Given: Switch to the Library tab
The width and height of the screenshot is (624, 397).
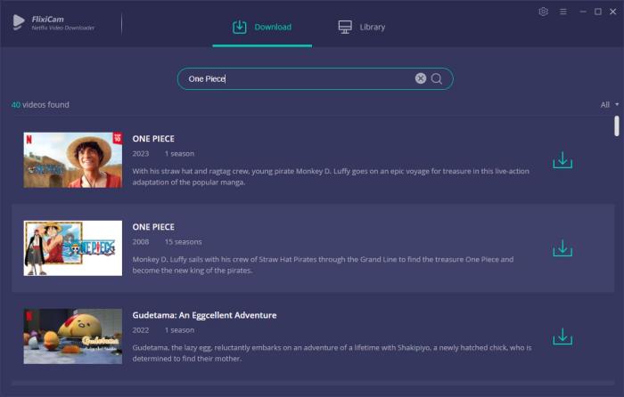Looking at the screenshot, I should pyautogui.click(x=362, y=27).
